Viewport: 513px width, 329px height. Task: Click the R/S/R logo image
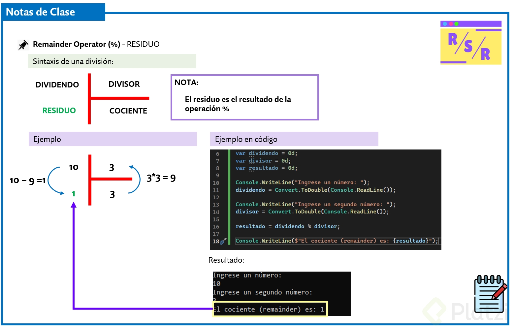(x=471, y=43)
